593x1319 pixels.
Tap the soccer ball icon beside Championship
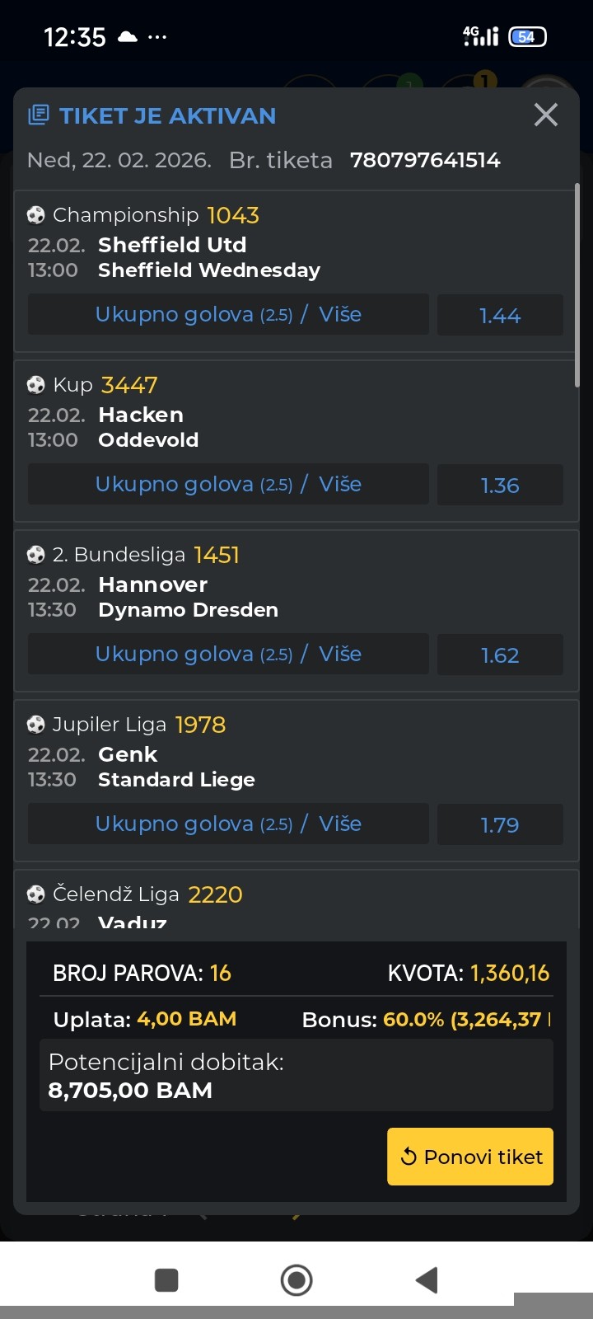pyautogui.click(x=36, y=215)
